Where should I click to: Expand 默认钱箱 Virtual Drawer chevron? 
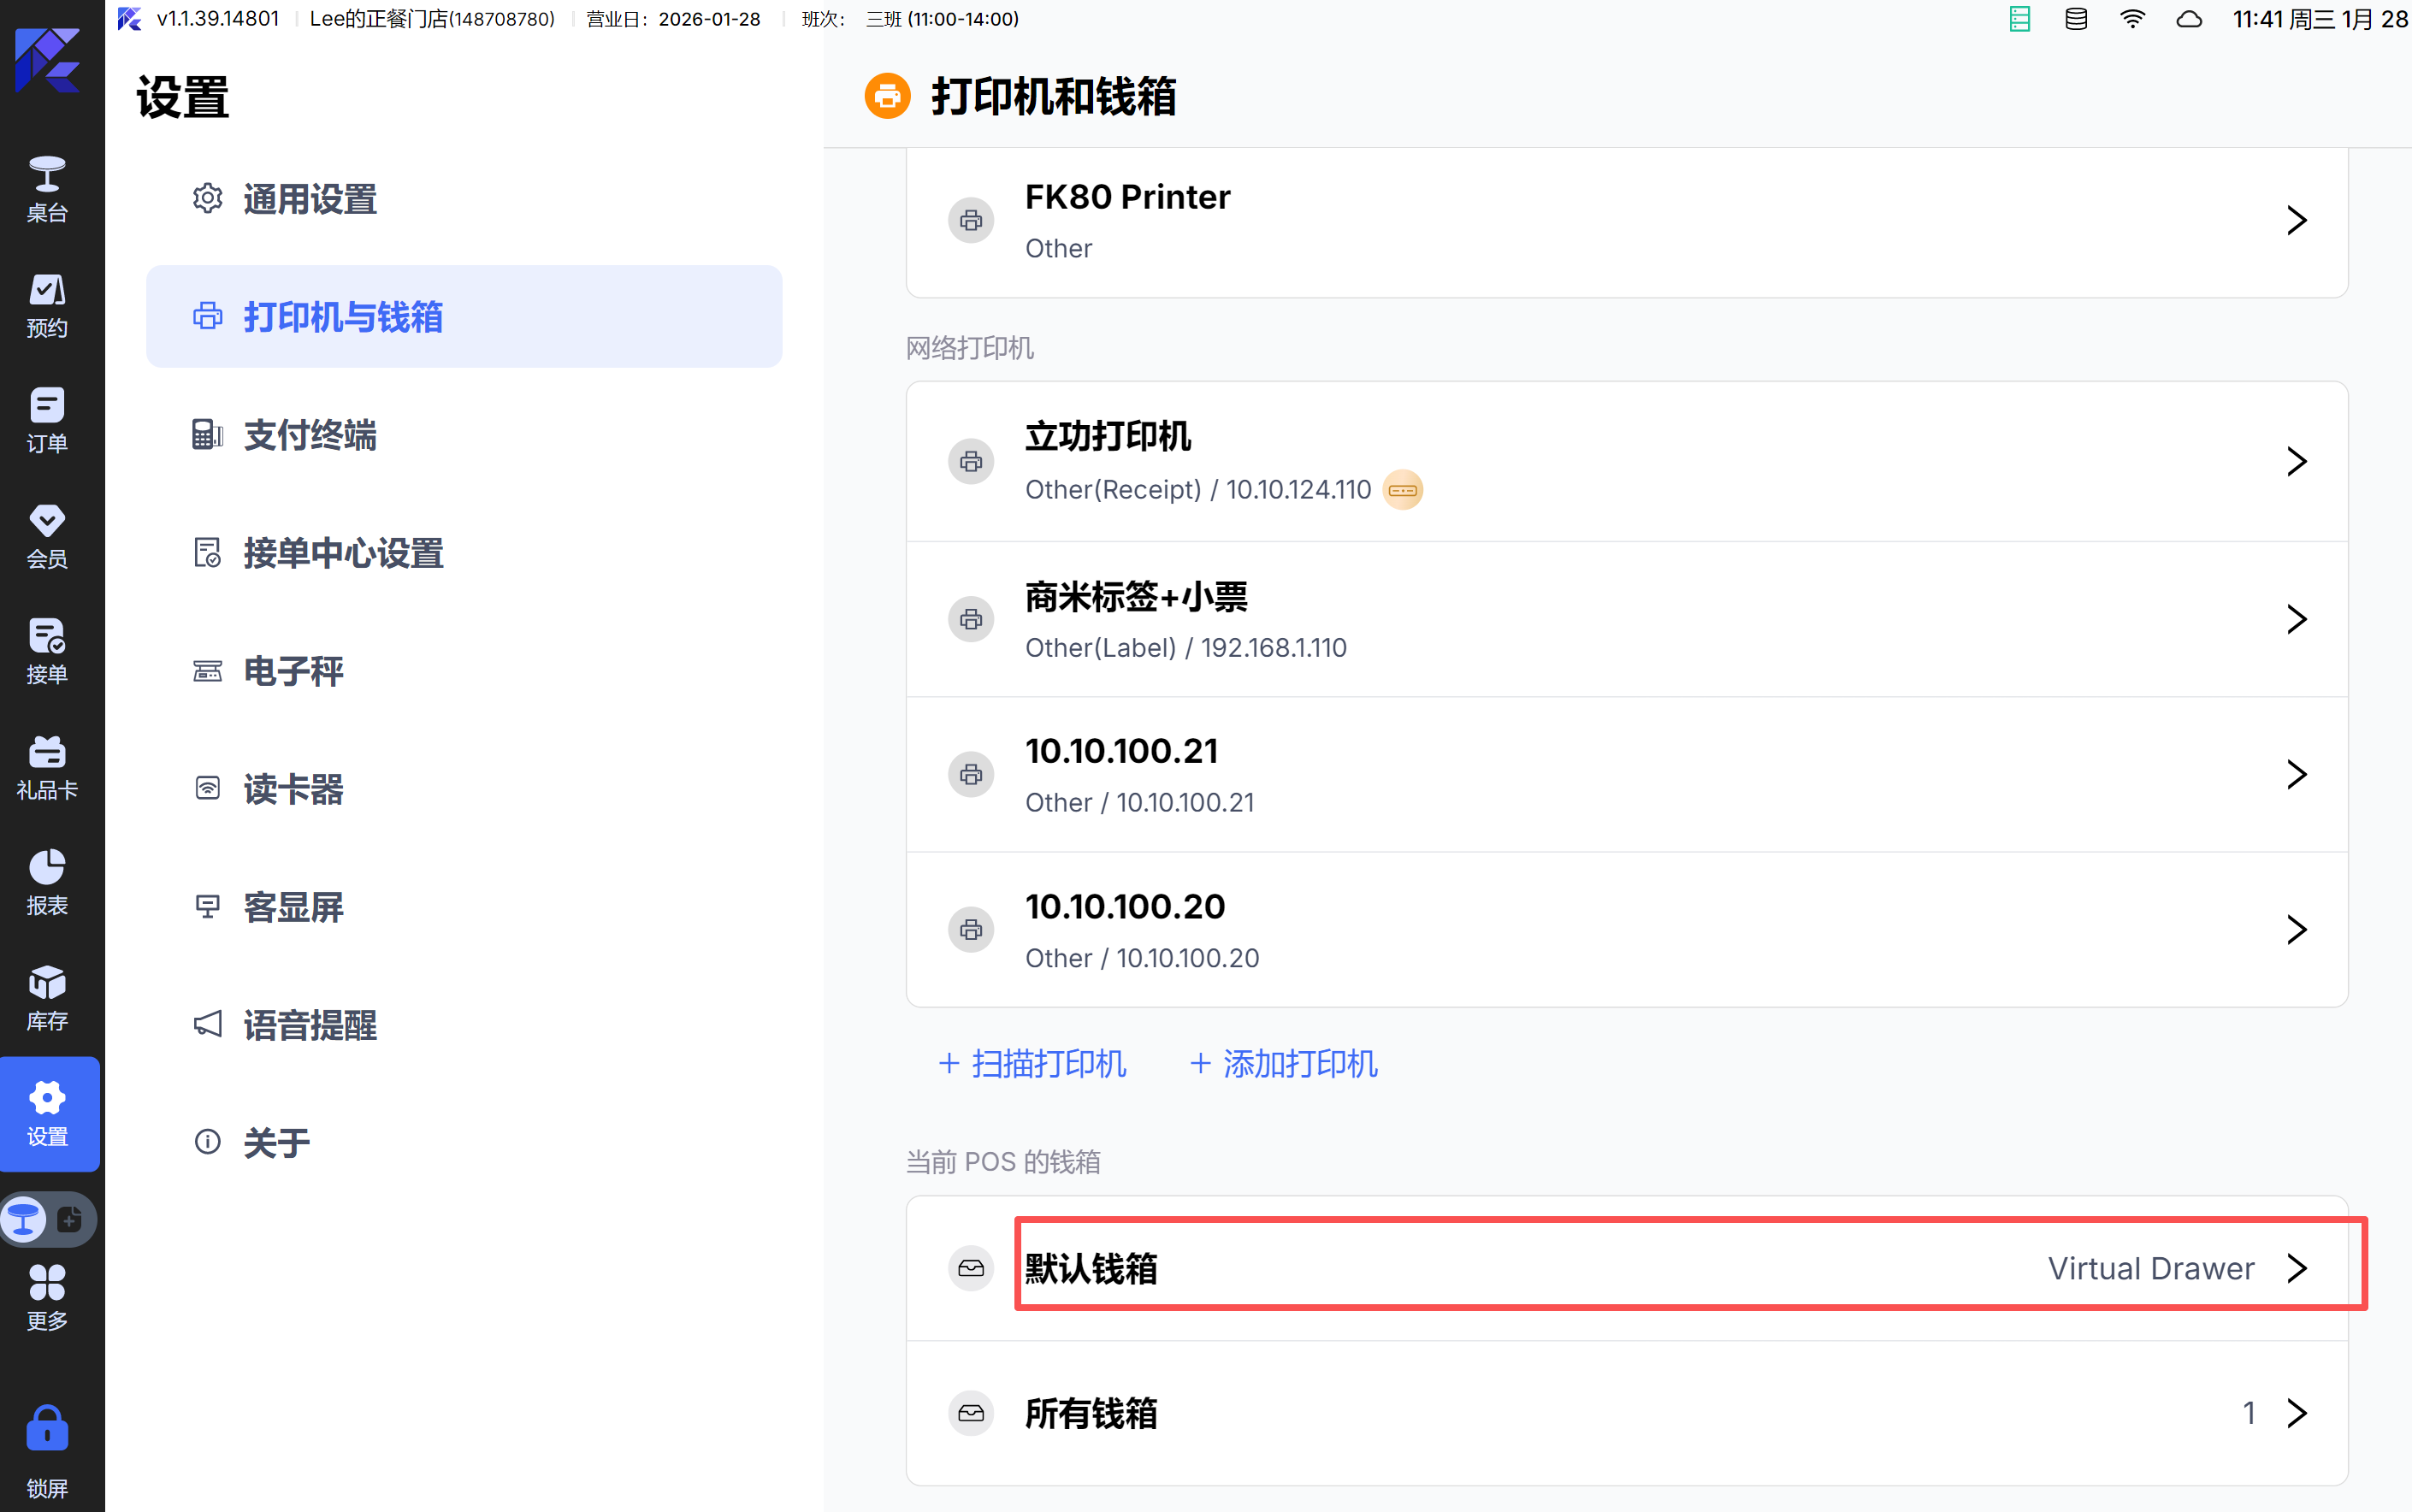[2296, 1268]
